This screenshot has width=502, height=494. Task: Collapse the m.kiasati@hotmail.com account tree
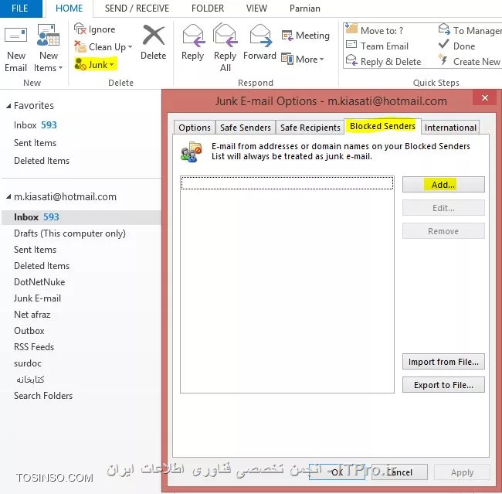[8, 197]
